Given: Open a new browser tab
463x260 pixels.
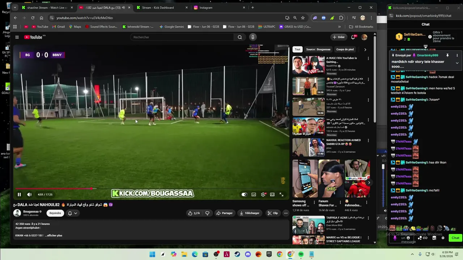Looking at the screenshot, I should tap(252, 8).
